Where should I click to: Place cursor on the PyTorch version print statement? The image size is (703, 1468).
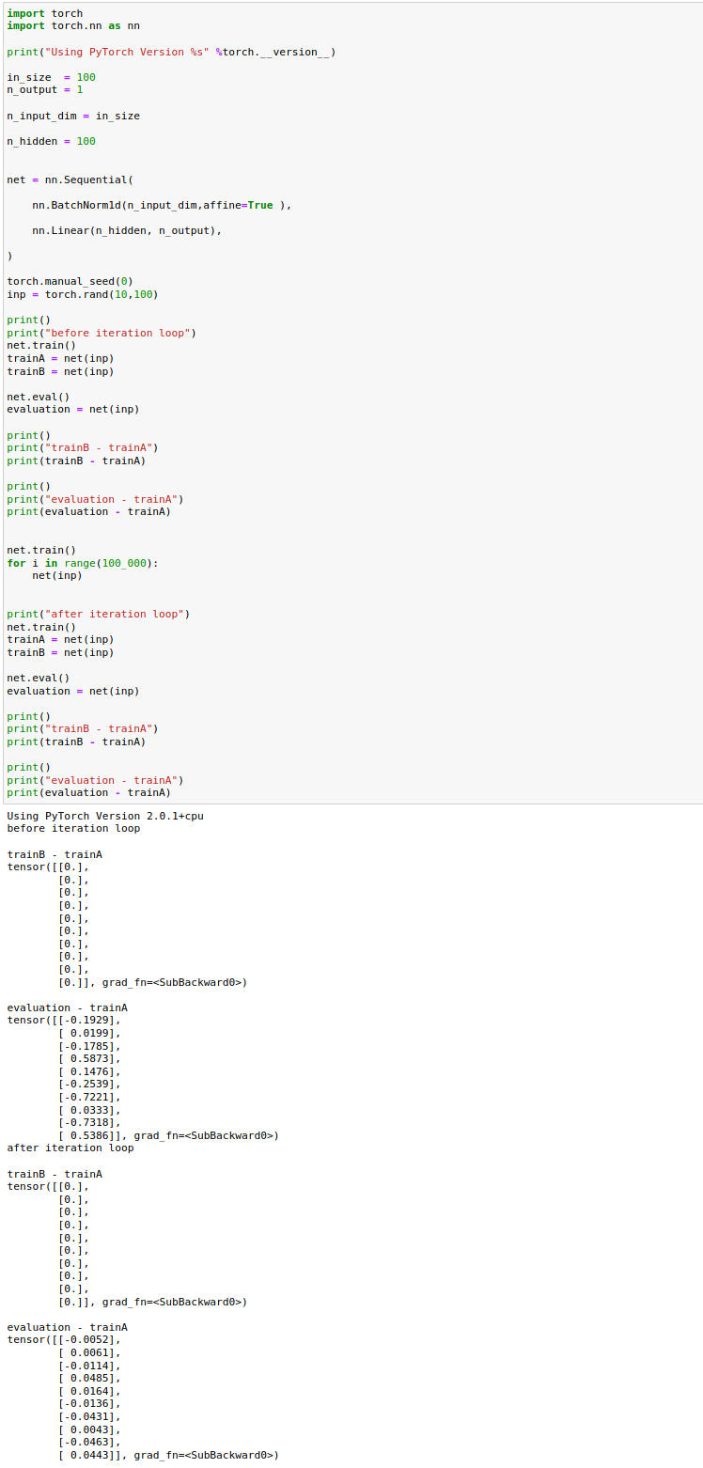170,52
